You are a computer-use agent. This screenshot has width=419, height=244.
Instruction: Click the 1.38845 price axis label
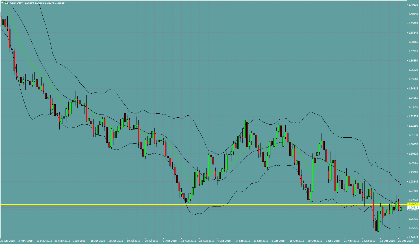[x=413, y=32]
